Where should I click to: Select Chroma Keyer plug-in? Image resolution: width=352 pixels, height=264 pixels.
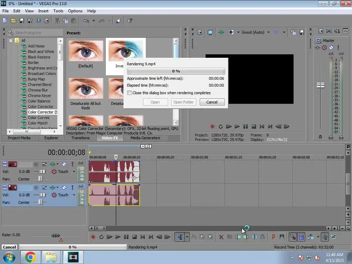39,96
